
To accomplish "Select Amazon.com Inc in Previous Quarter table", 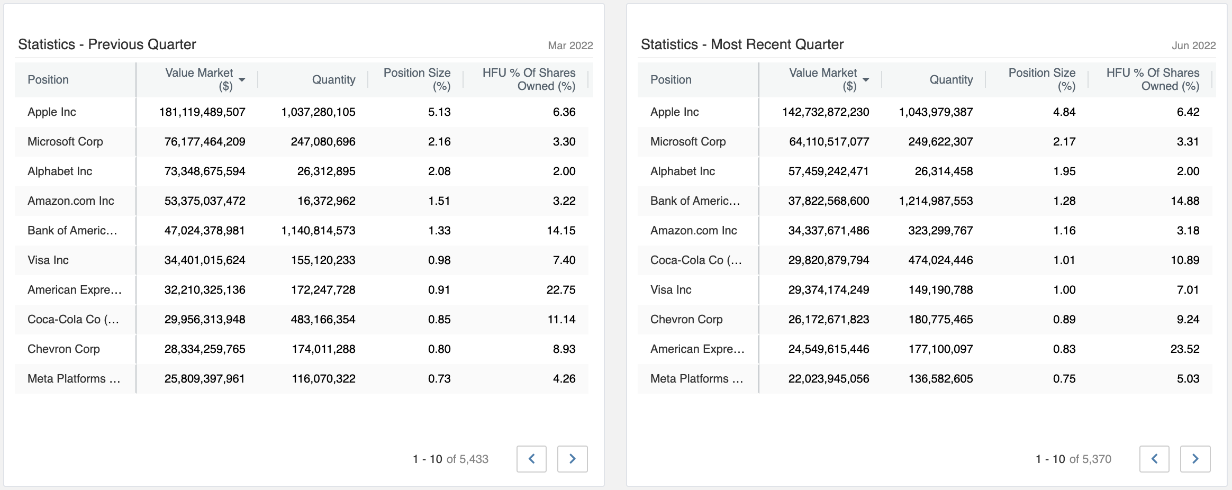I will pos(71,201).
